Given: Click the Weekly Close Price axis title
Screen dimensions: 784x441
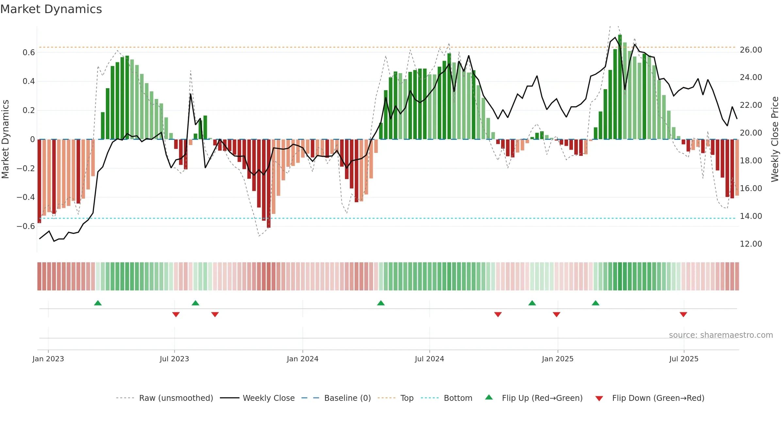Looking at the screenshot, I should (x=775, y=139).
